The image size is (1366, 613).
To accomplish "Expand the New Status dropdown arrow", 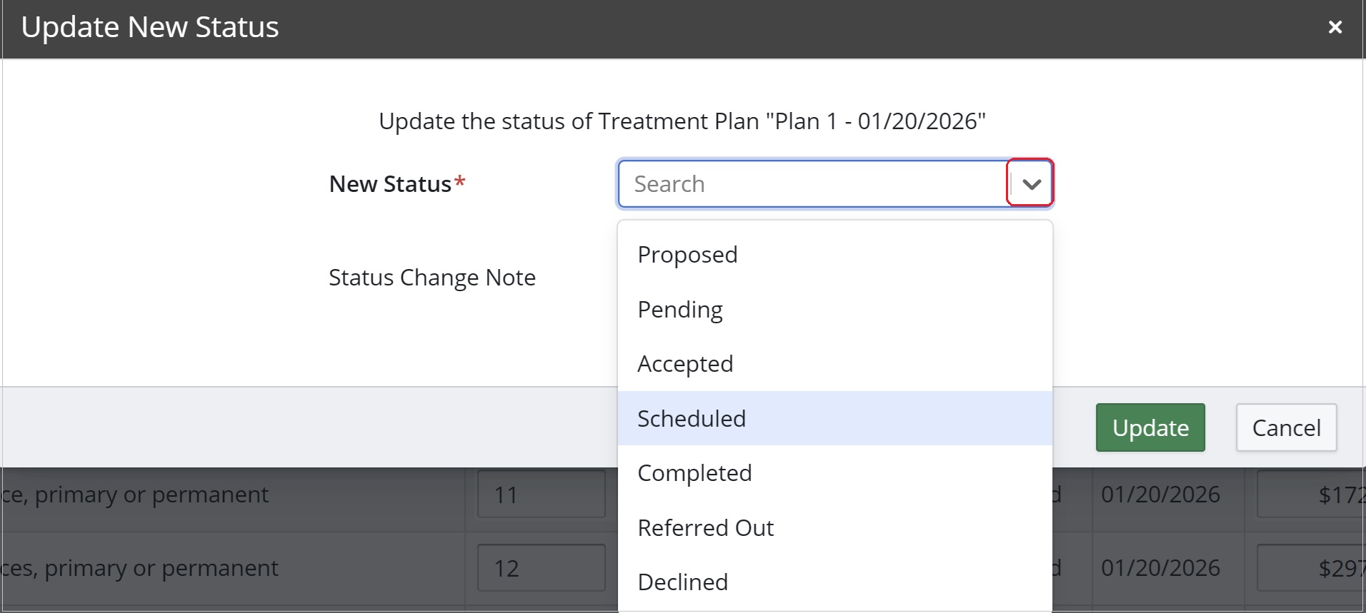I will 1029,183.
